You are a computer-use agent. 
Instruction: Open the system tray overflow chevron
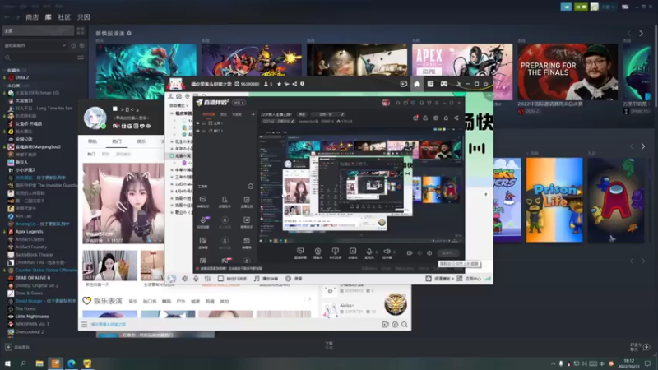tap(553, 363)
